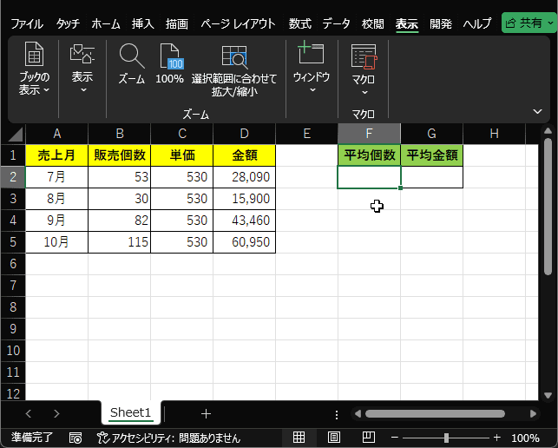
Task: Click the 売上月 header cell
Action: [56, 155]
